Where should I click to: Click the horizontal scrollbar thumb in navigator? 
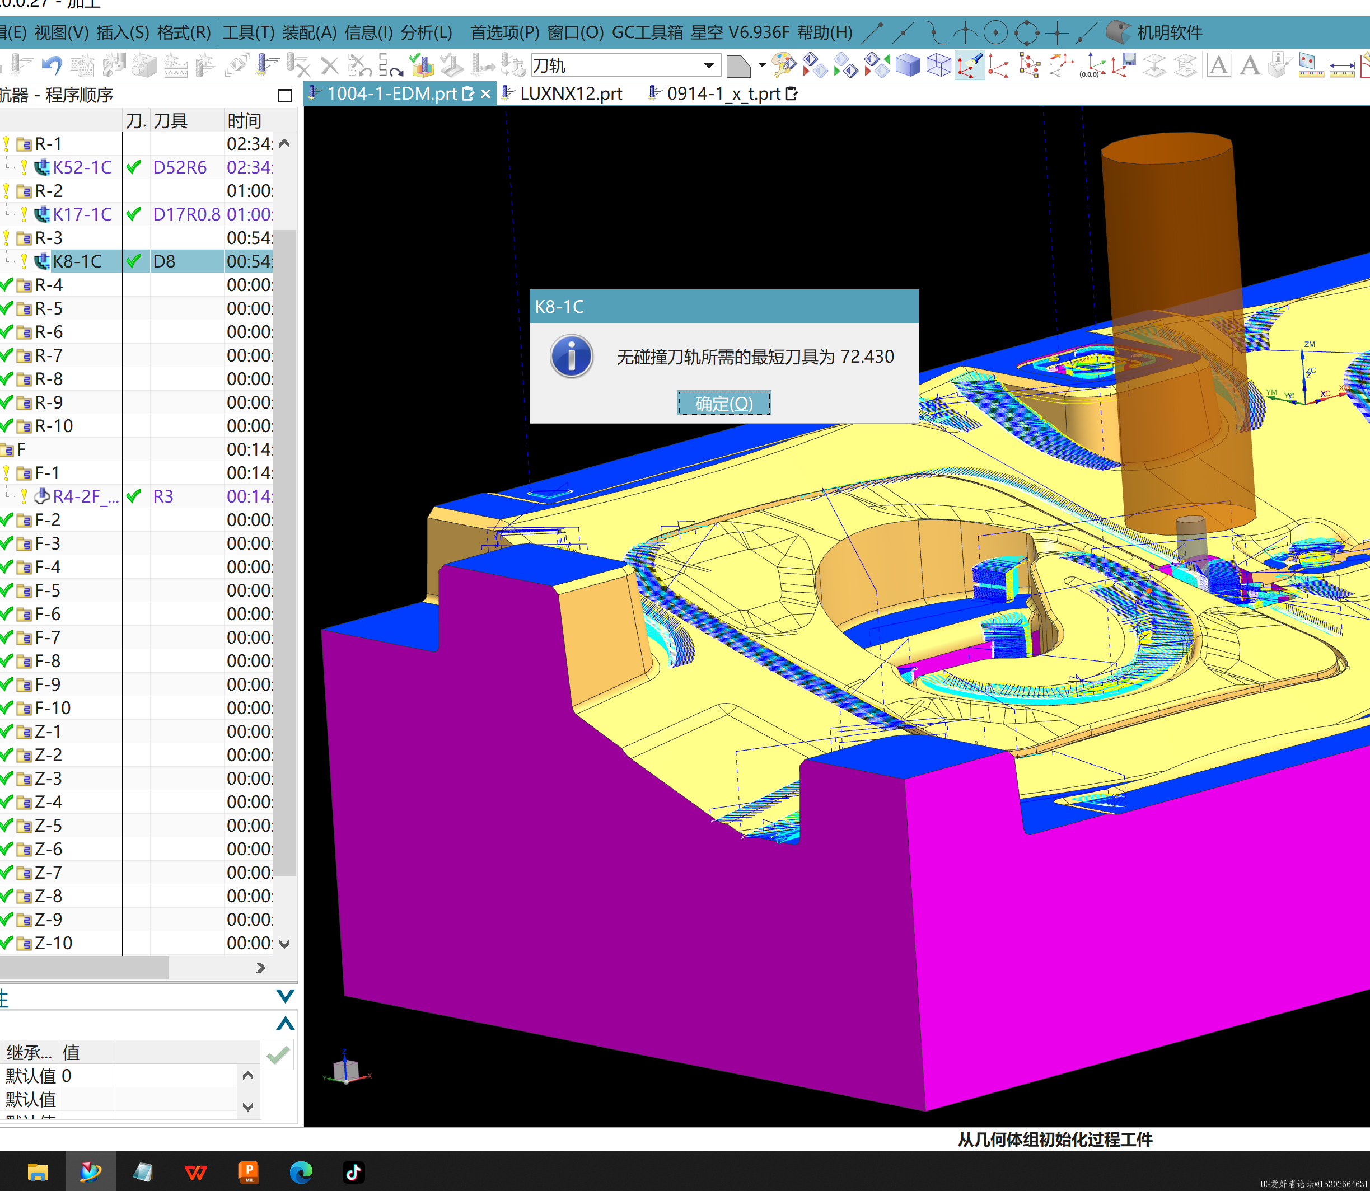(x=83, y=968)
